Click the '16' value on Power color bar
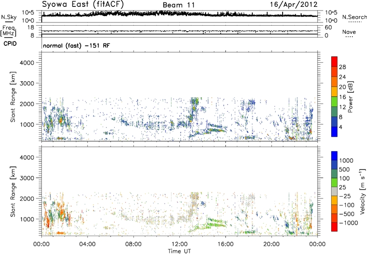 (x=342, y=97)
